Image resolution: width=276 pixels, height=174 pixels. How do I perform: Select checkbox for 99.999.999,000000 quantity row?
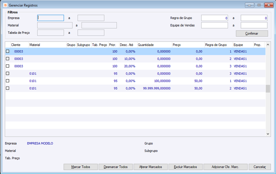[x=8, y=88]
